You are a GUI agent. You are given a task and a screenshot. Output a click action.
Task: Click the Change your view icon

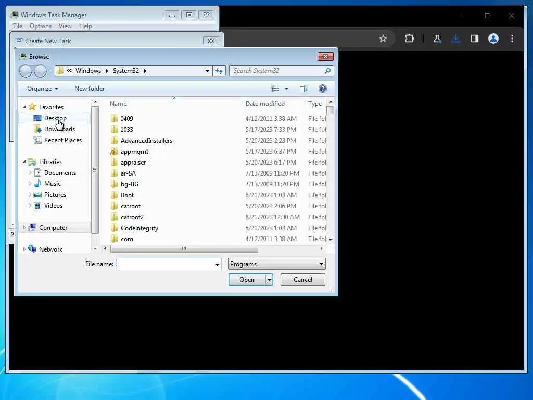point(275,89)
